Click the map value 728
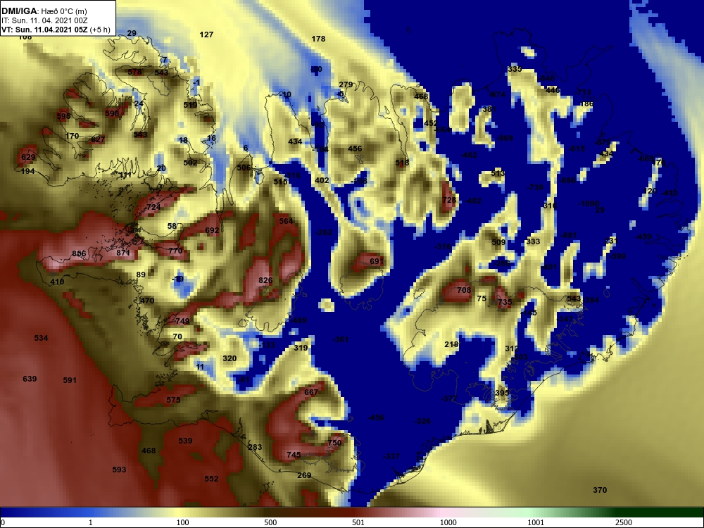 [449, 200]
